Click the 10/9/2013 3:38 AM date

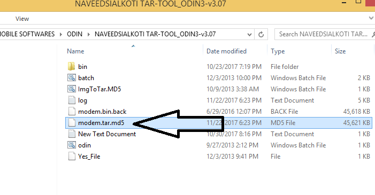pos(233,89)
